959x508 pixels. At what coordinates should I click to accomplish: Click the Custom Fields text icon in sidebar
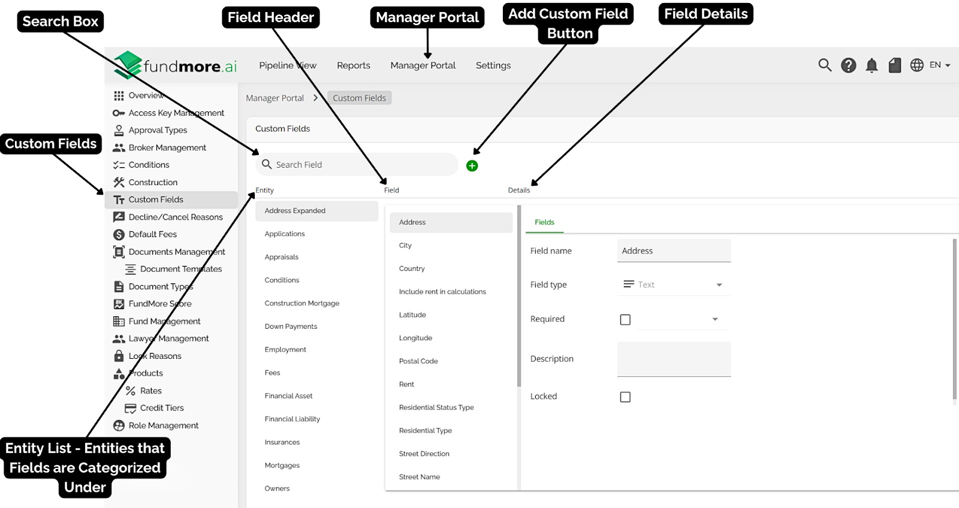[x=119, y=199]
